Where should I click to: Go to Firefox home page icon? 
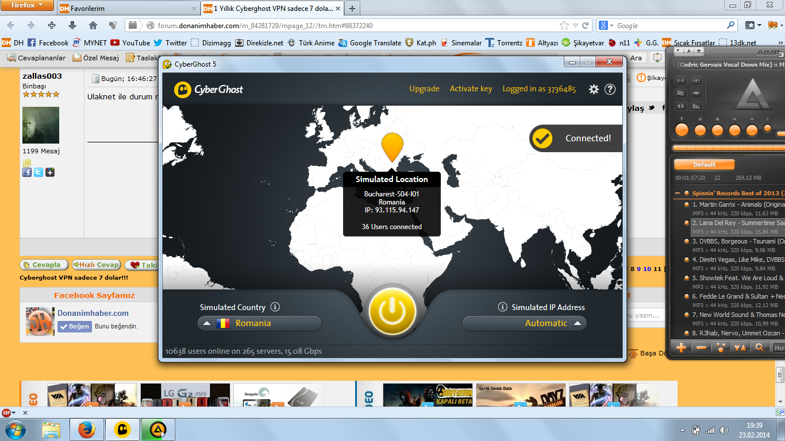[93, 25]
